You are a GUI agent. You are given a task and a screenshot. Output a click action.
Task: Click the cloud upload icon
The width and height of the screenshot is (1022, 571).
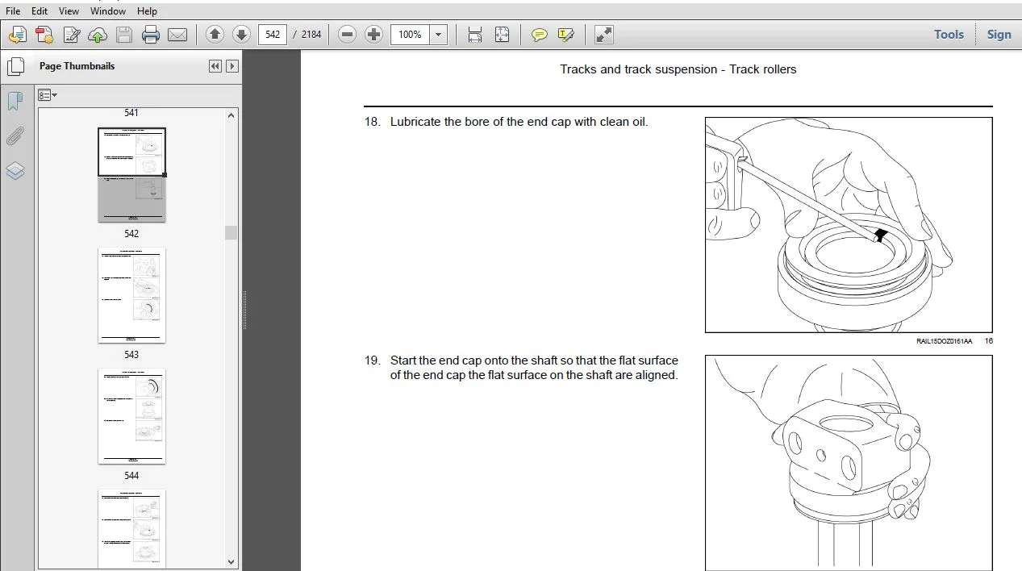pyautogui.click(x=98, y=35)
